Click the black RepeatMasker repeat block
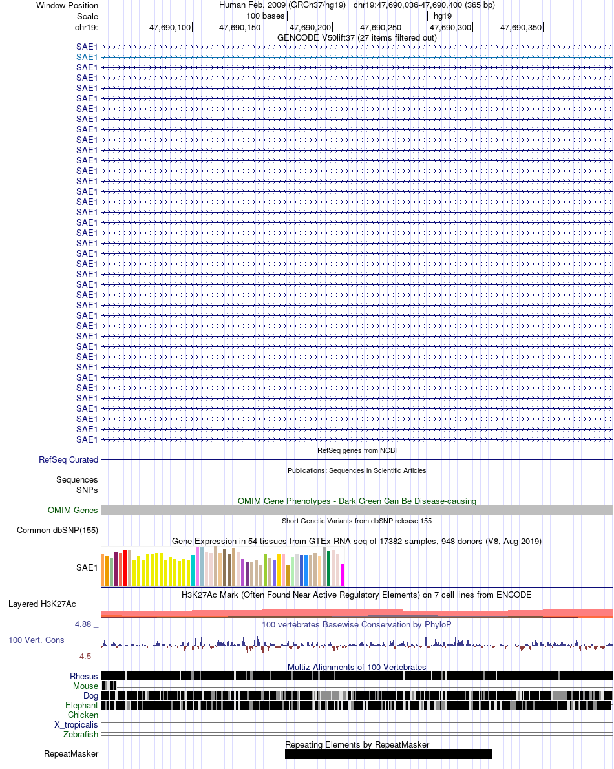Screen dimensions: 614x769 coord(388,753)
